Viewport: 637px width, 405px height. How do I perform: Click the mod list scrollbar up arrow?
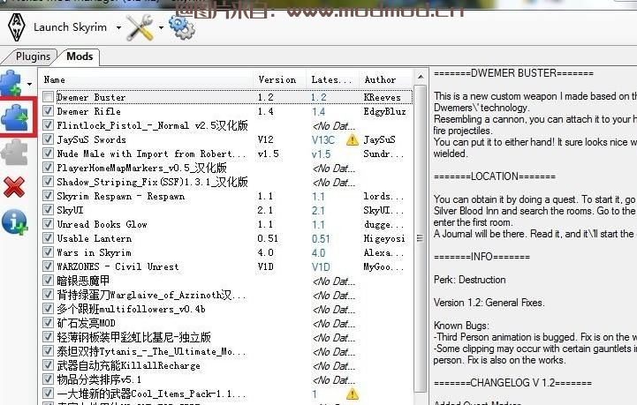pos(421,77)
